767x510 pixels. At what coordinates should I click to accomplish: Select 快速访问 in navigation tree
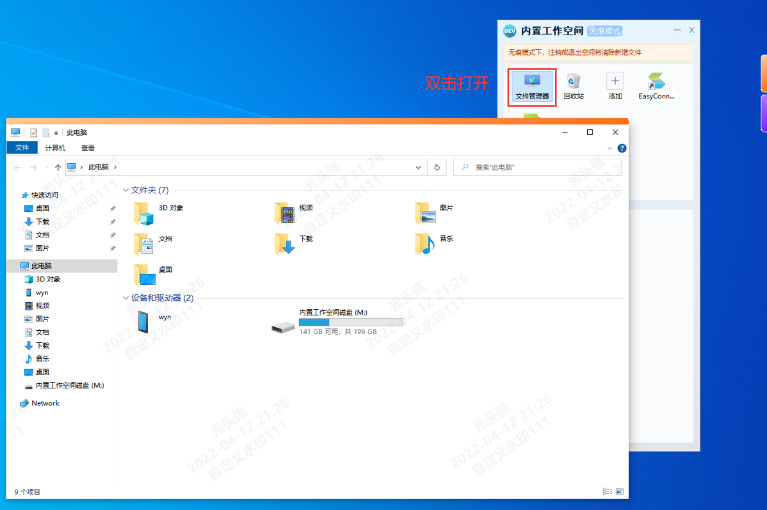click(x=45, y=195)
